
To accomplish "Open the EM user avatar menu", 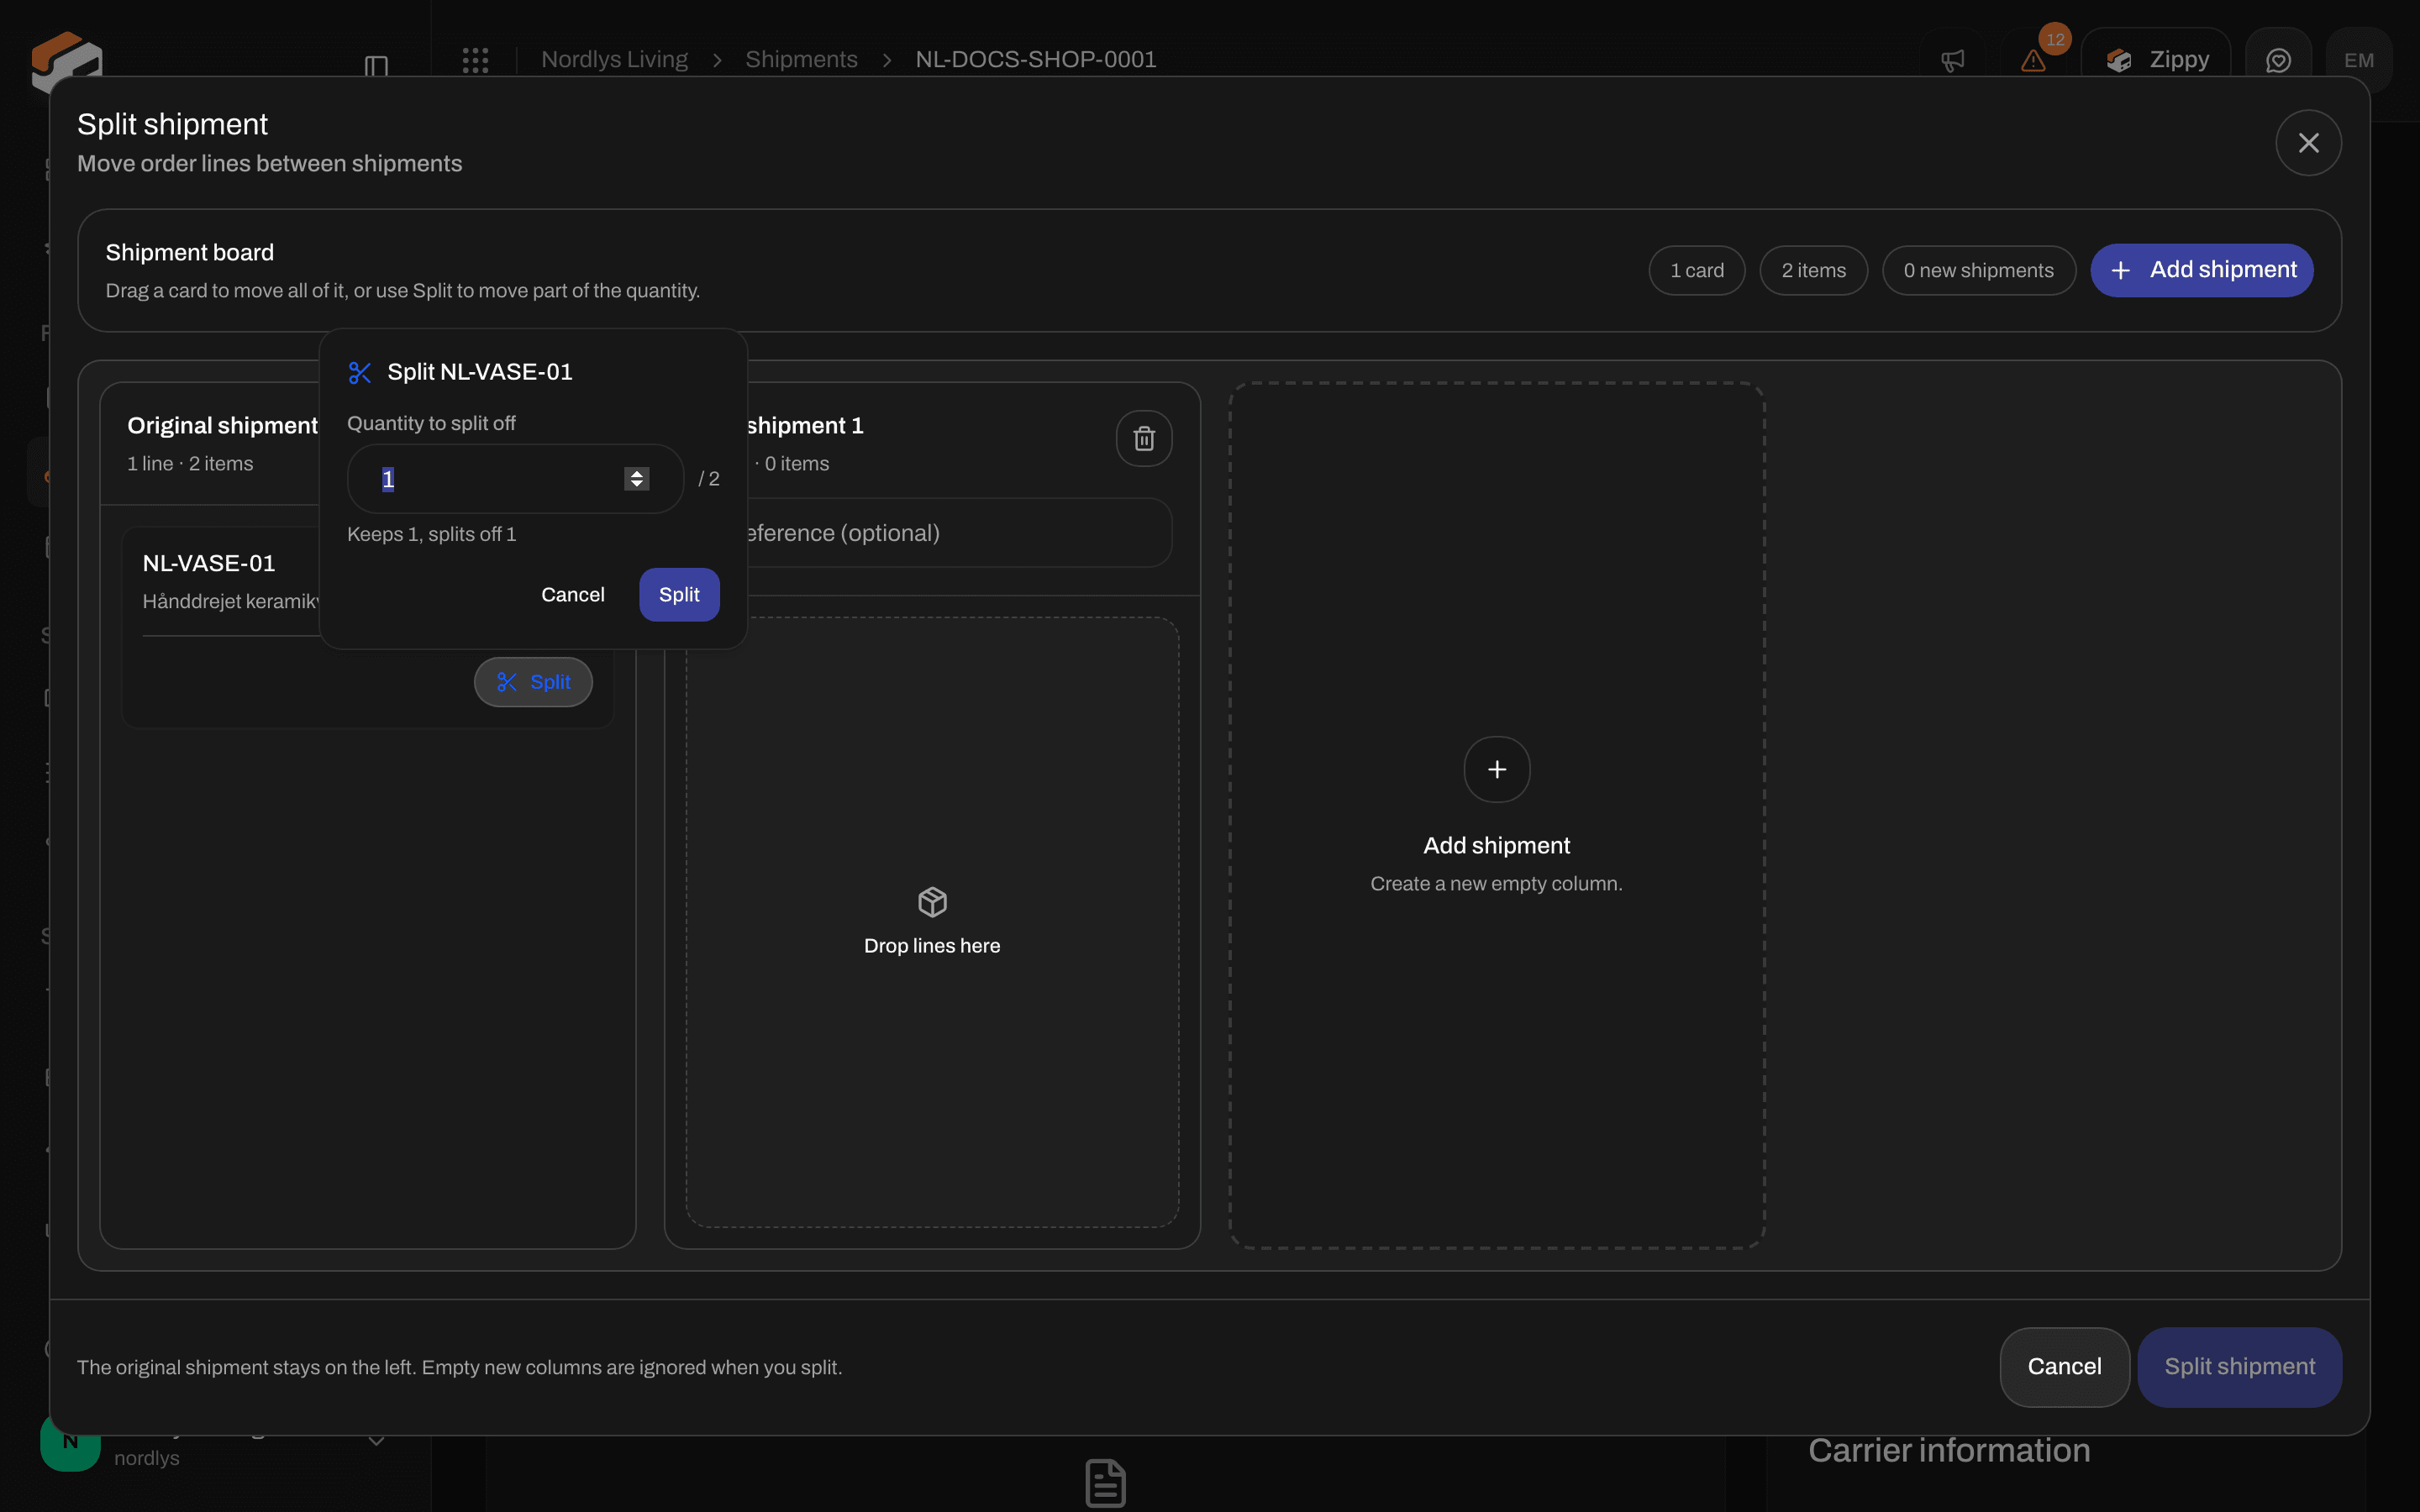I will (x=2358, y=60).
